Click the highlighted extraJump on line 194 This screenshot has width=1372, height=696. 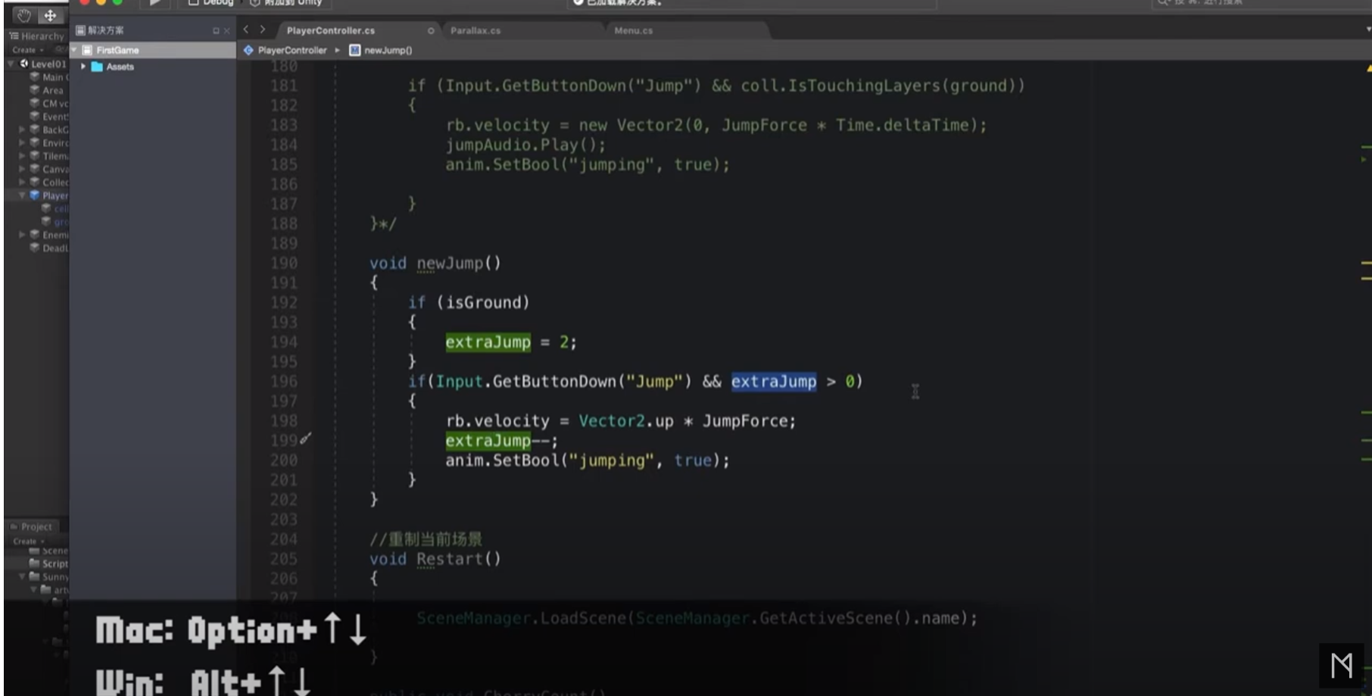pos(488,342)
